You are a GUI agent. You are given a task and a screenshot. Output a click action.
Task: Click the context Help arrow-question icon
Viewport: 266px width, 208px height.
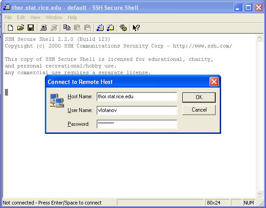coord(136,28)
